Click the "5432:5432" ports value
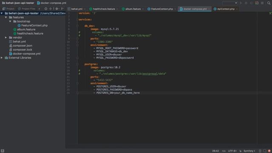 coord(105,80)
